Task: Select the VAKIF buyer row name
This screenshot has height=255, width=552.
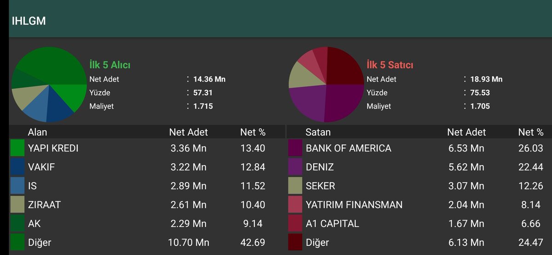Action: tap(41, 167)
